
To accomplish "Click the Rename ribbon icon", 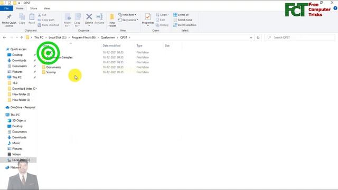I will tap(99, 19).
